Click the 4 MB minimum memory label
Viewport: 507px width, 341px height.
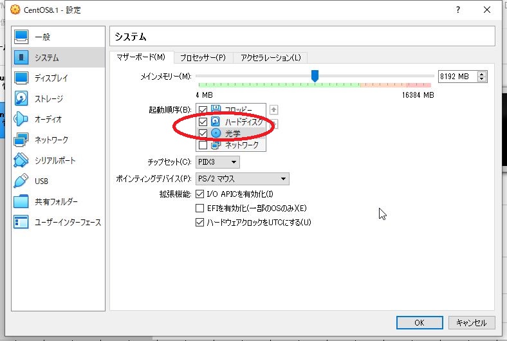click(x=204, y=95)
